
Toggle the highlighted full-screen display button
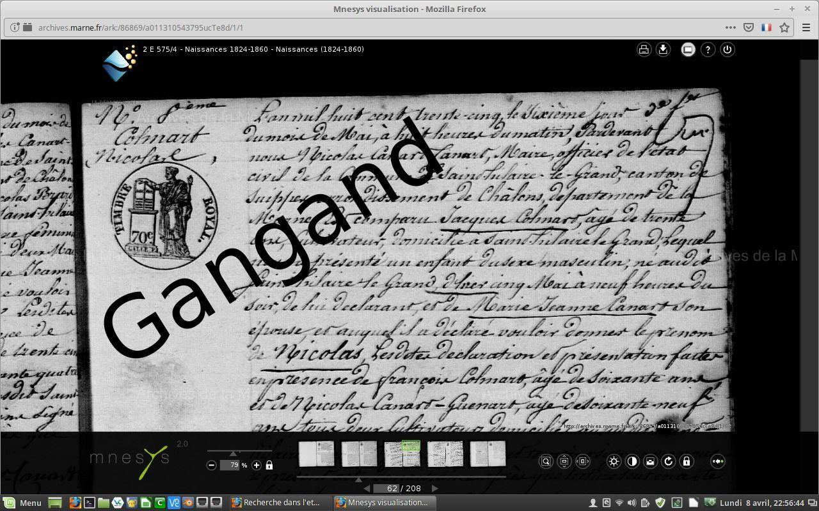point(688,50)
